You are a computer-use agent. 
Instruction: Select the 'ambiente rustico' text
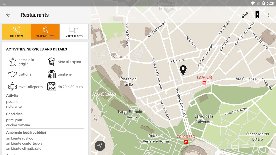click(x=20, y=138)
